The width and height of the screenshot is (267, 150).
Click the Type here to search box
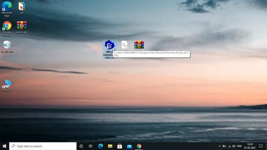[43, 146]
